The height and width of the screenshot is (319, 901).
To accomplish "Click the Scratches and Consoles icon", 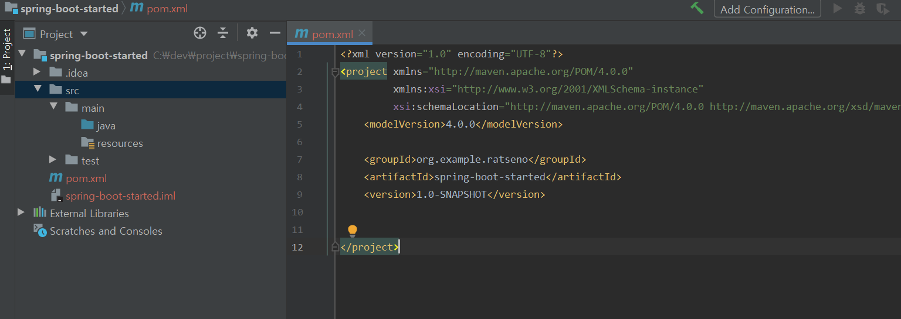I will (40, 230).
